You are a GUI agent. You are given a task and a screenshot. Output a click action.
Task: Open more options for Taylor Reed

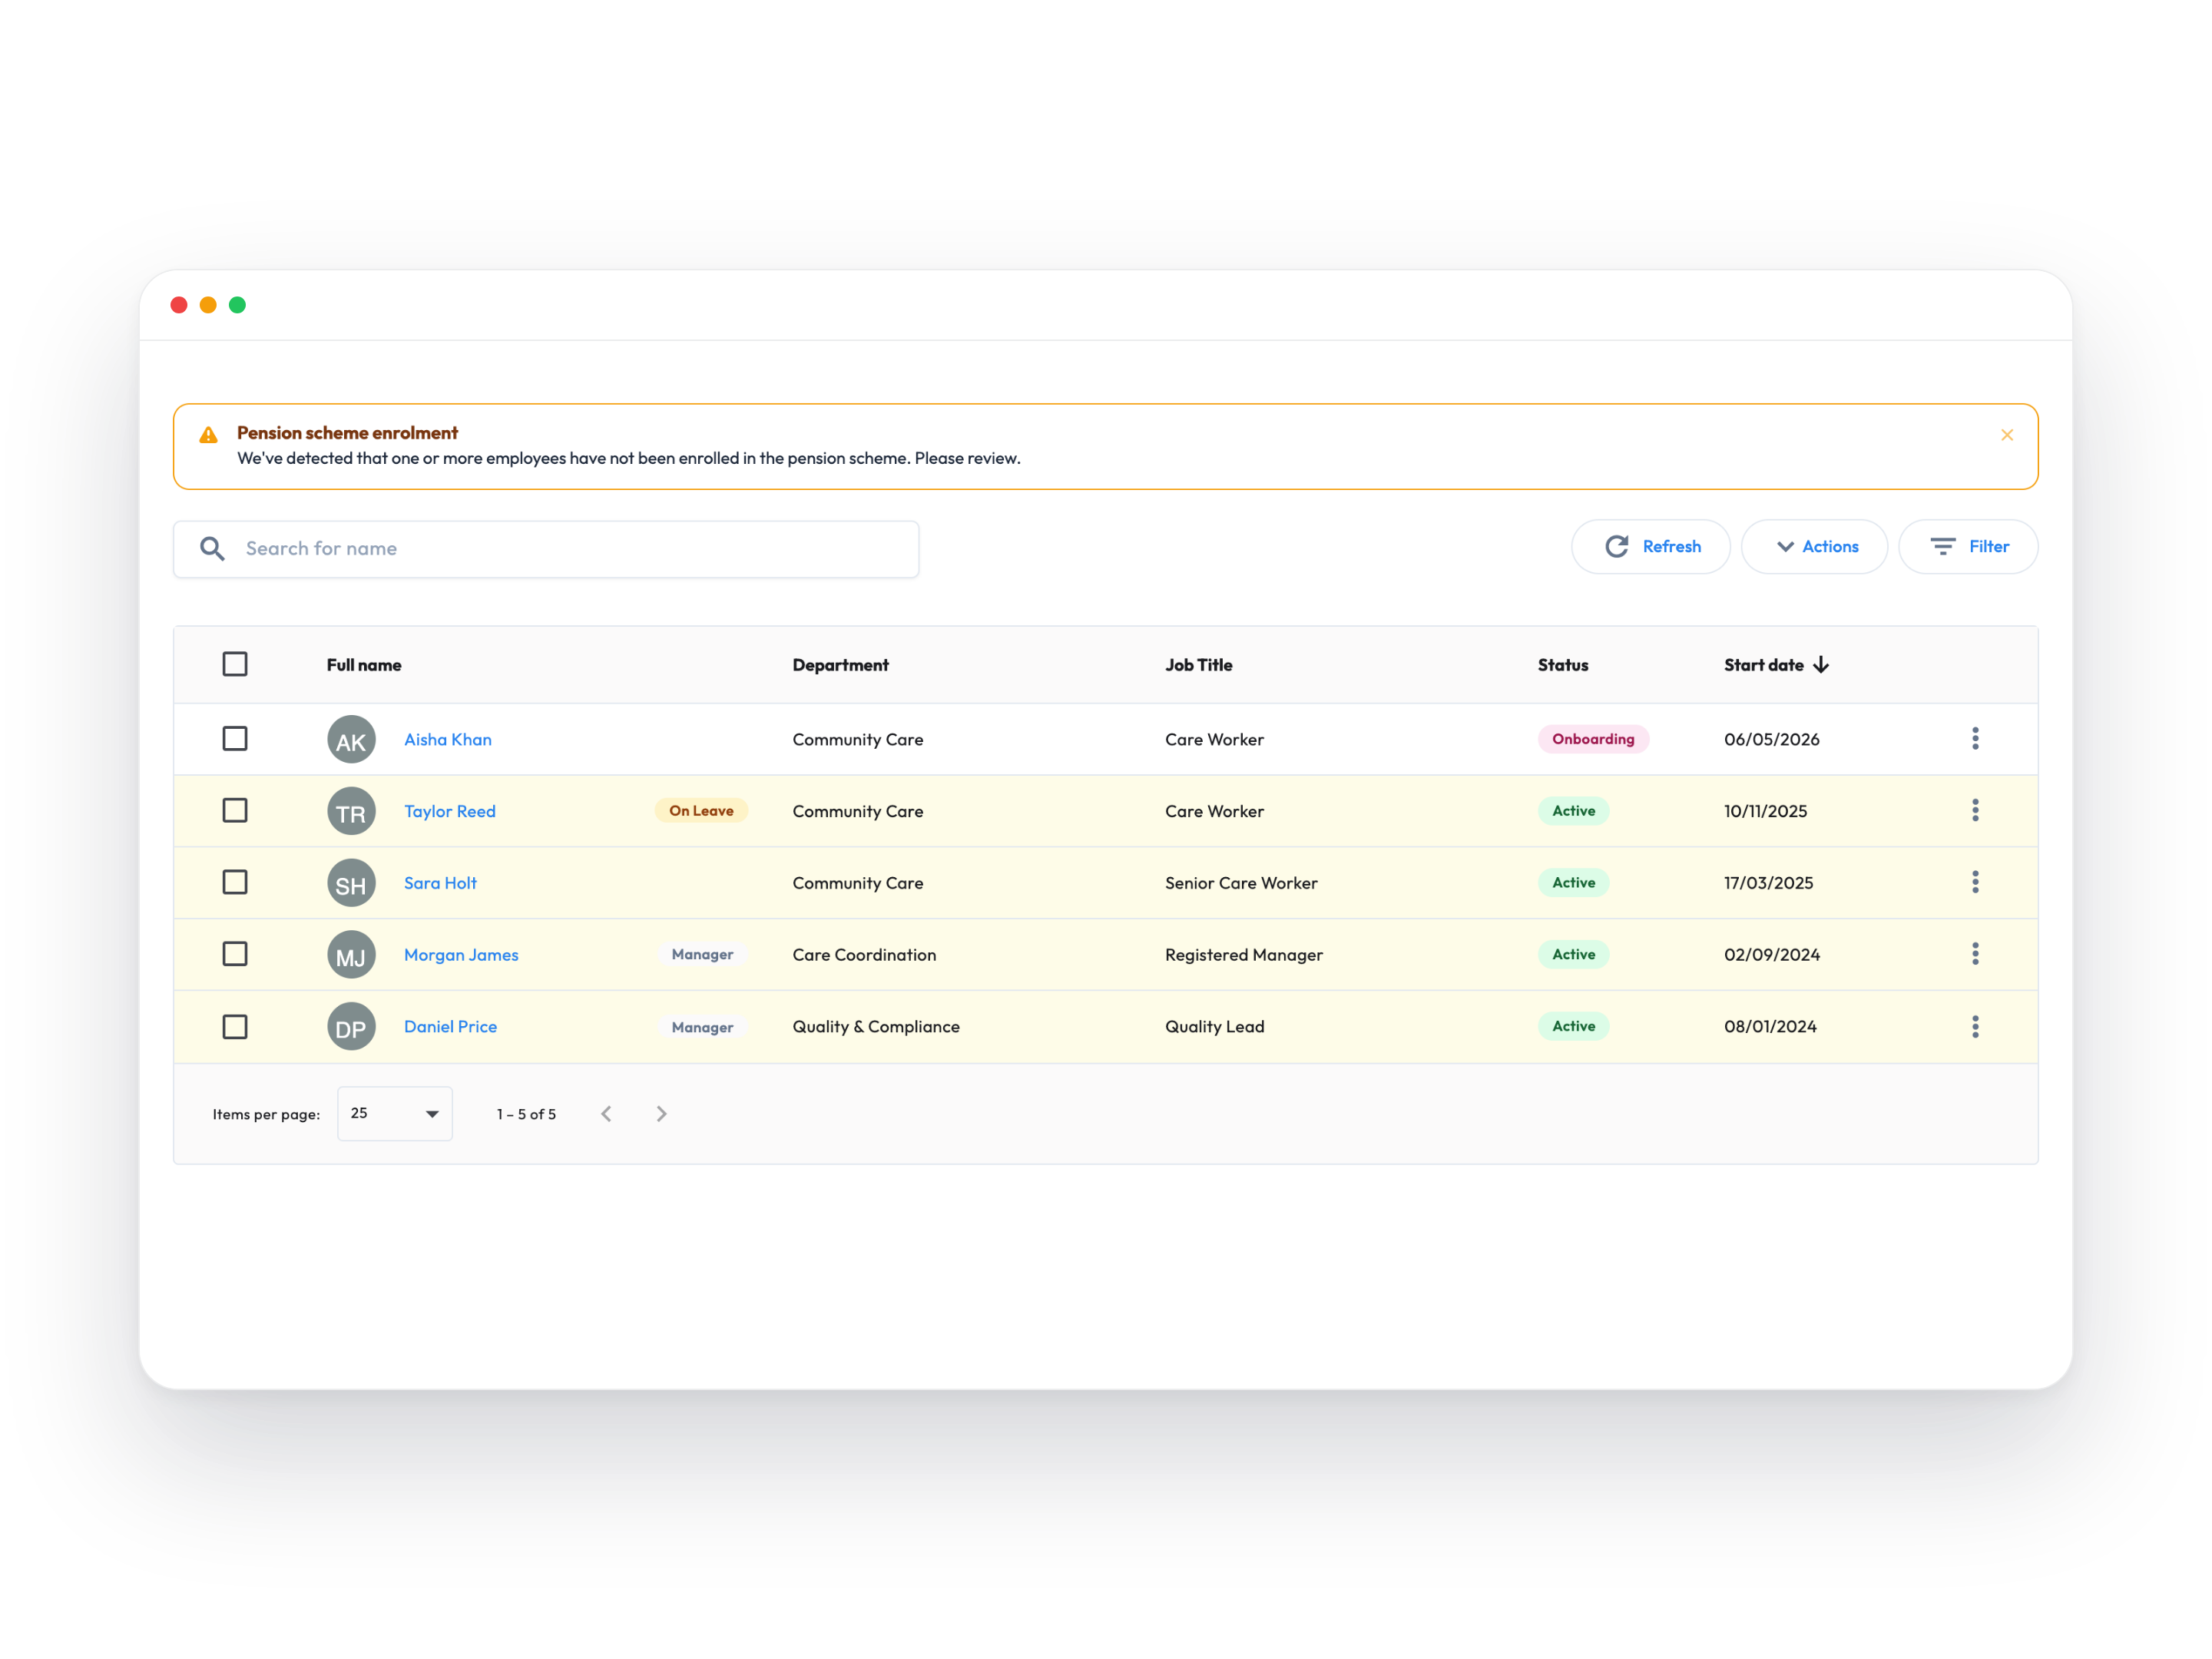coord(1975,810)
